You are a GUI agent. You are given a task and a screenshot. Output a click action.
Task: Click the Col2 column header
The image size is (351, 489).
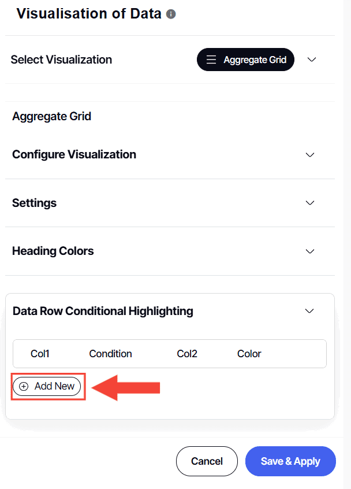pos(187,354)
